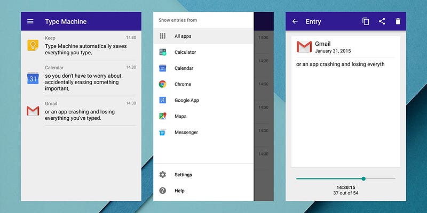The height and width of the screenshot is (213, 427).
Task: Click the '37 out of 54' counter
Action: pos(345,193)
